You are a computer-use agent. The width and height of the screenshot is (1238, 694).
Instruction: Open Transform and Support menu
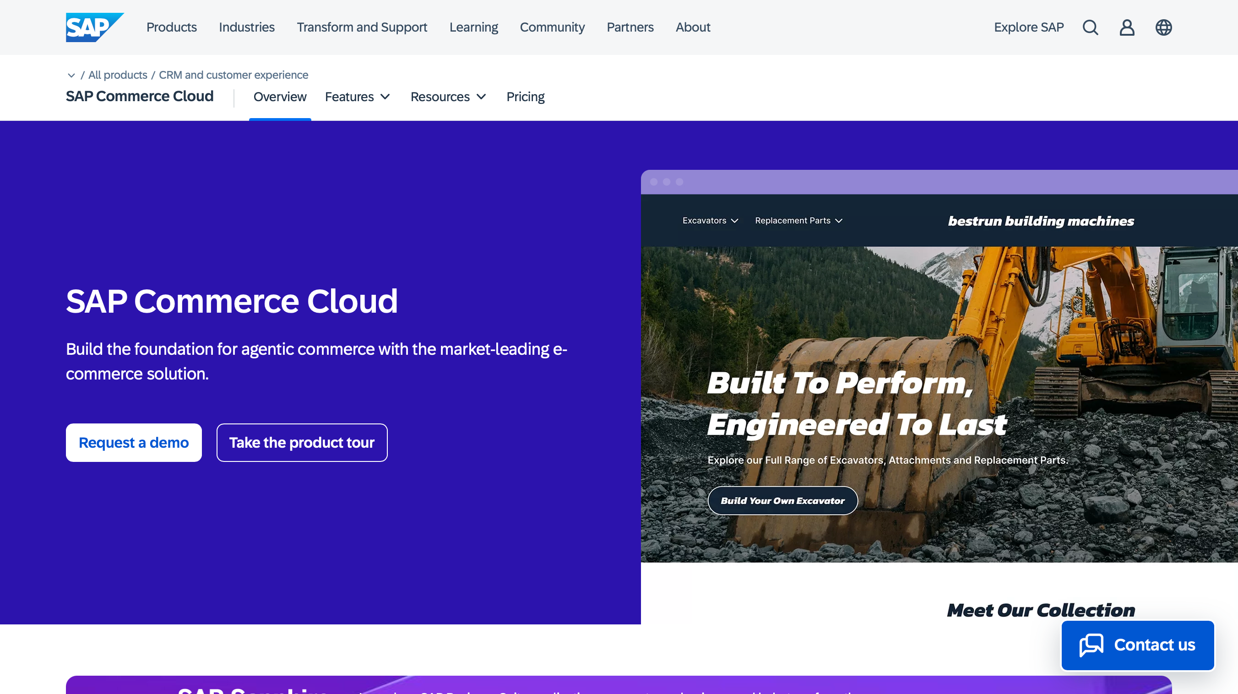[x=362, y=27]
